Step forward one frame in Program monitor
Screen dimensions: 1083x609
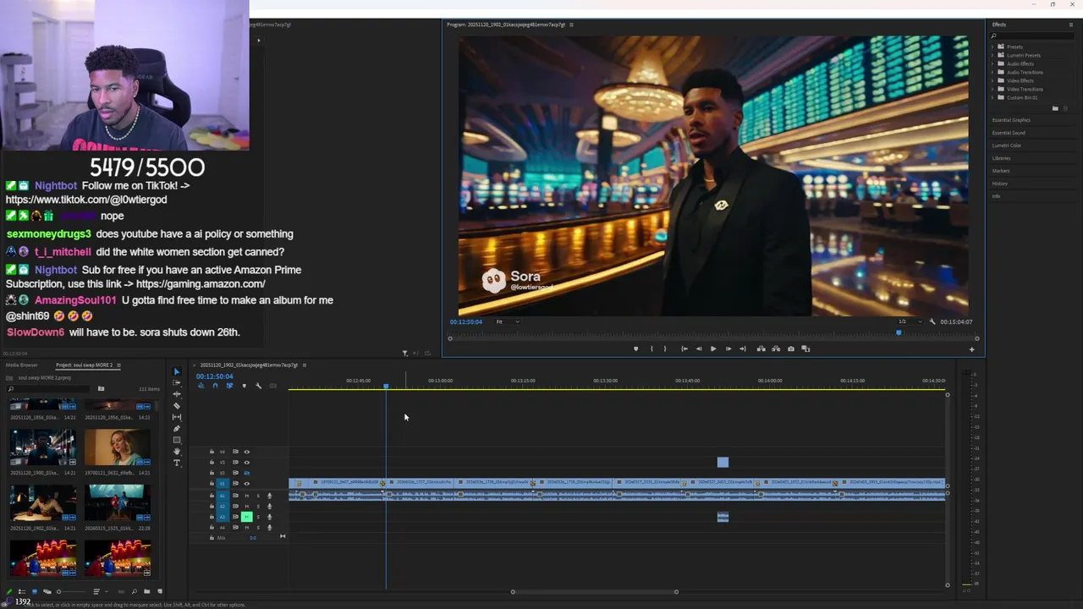[728, 348]
